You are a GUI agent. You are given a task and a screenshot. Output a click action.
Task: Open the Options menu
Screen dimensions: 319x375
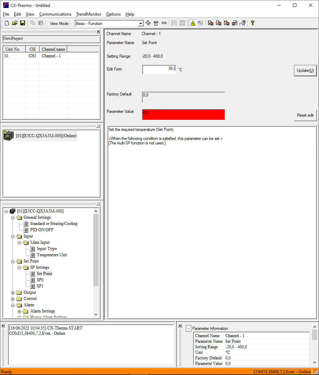[x=113, y=14]
